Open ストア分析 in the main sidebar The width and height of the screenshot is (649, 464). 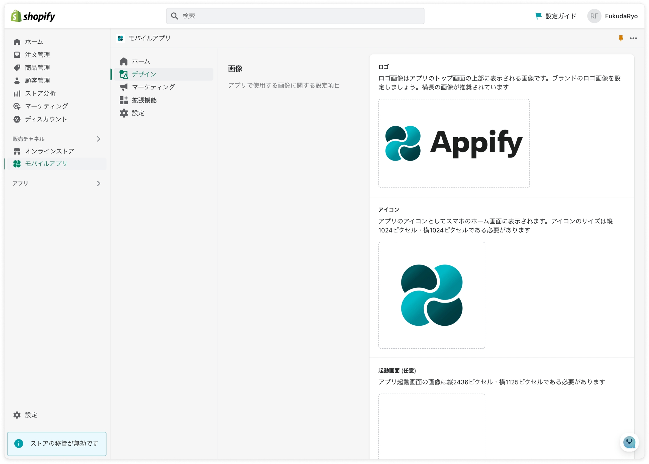[40, 94]
